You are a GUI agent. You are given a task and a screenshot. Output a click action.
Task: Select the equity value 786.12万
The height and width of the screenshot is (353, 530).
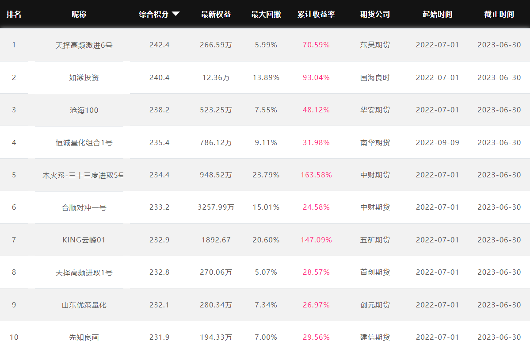coord(216,143)
